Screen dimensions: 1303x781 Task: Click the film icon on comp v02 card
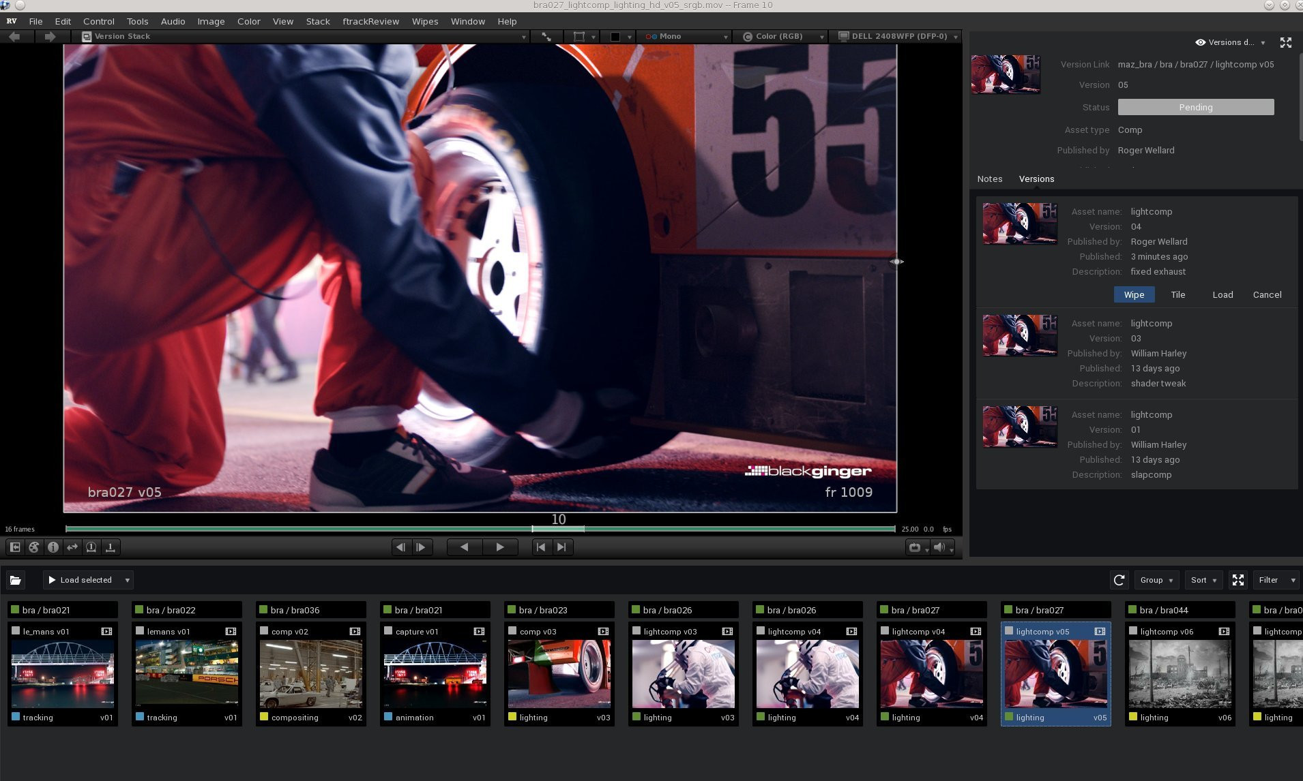click(x=355, y=632)
